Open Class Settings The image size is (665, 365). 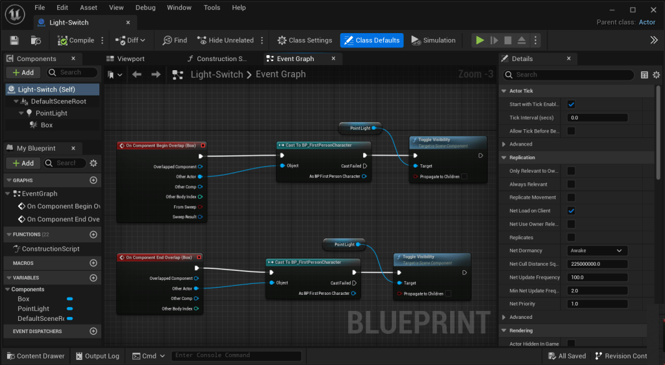click(304, 40)
